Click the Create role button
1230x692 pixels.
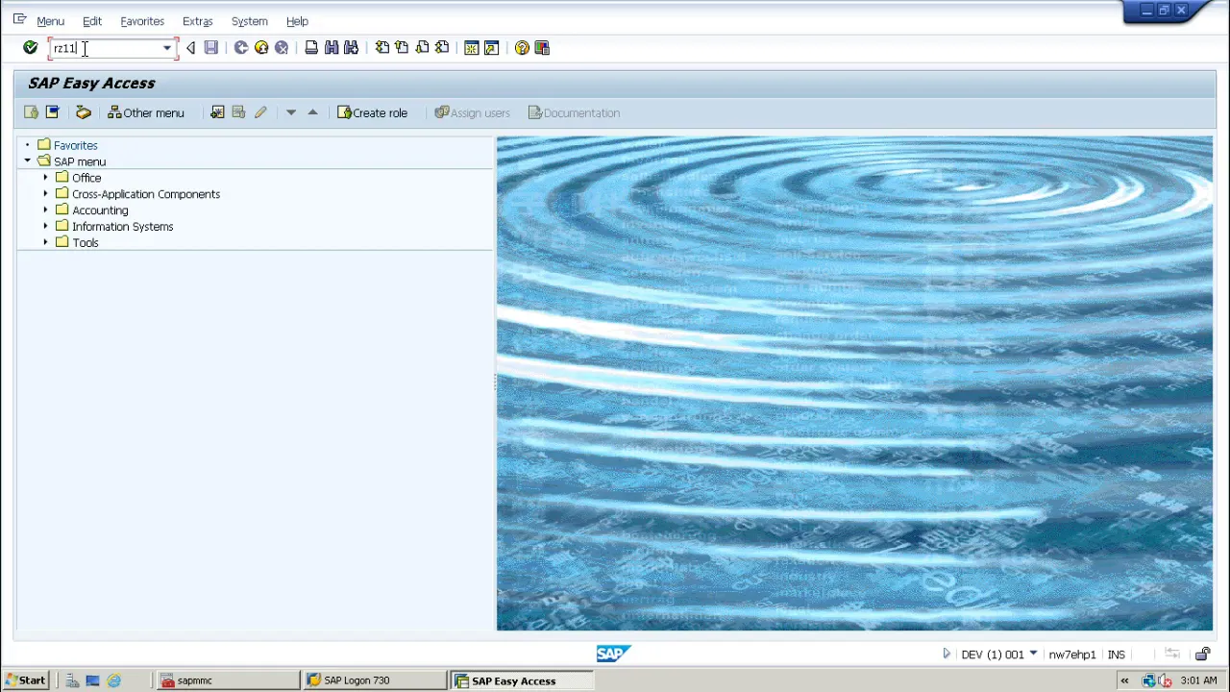pyautogui.click(x=373, y=112)
